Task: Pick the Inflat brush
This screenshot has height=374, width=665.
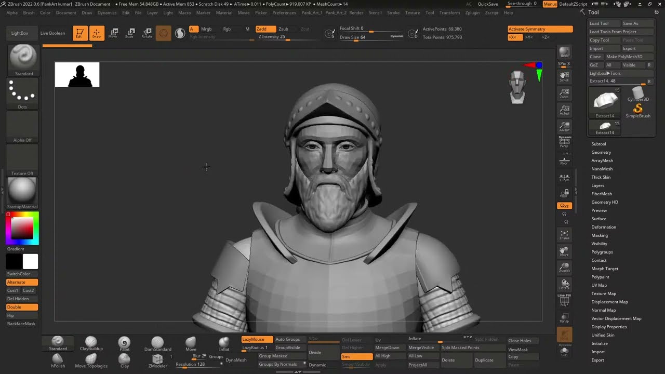Action: [x=224, y=344]
